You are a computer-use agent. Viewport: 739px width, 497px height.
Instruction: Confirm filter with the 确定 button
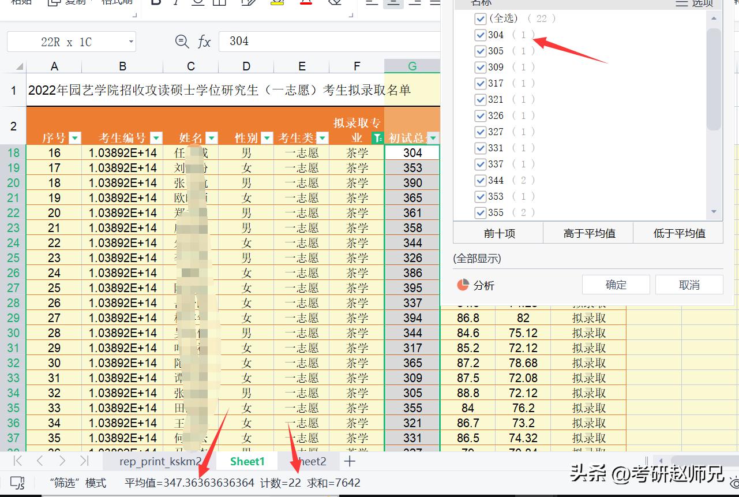[616, 284]
